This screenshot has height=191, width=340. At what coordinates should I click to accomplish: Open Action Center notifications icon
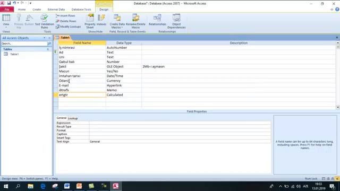[x=332, y=186]
